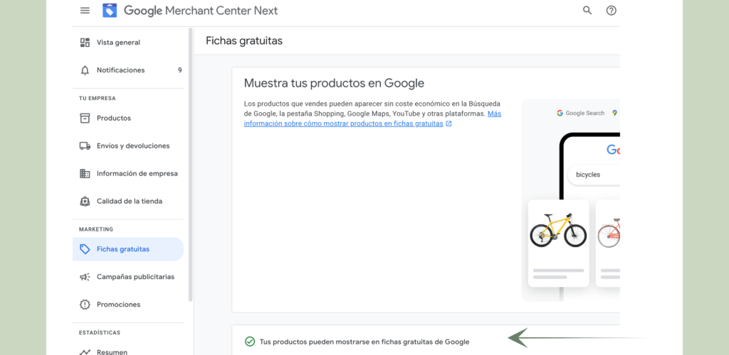Click the Muestra tus productos en Google heading

334,83
